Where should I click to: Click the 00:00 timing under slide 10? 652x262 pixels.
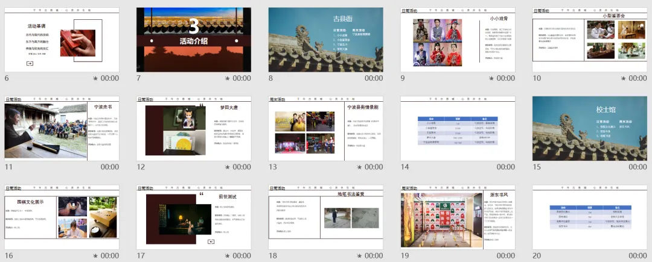pyautogui.click(x=638, y=78)
